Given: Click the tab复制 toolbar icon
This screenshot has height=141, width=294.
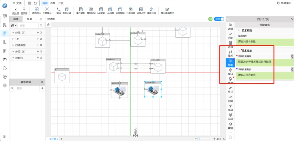Looking at the screenshot, I should [x=101, y=10].
